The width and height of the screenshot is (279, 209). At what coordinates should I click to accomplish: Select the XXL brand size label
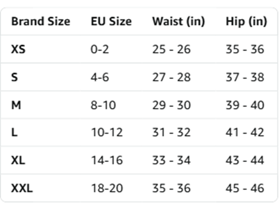[x=22, y=188]
